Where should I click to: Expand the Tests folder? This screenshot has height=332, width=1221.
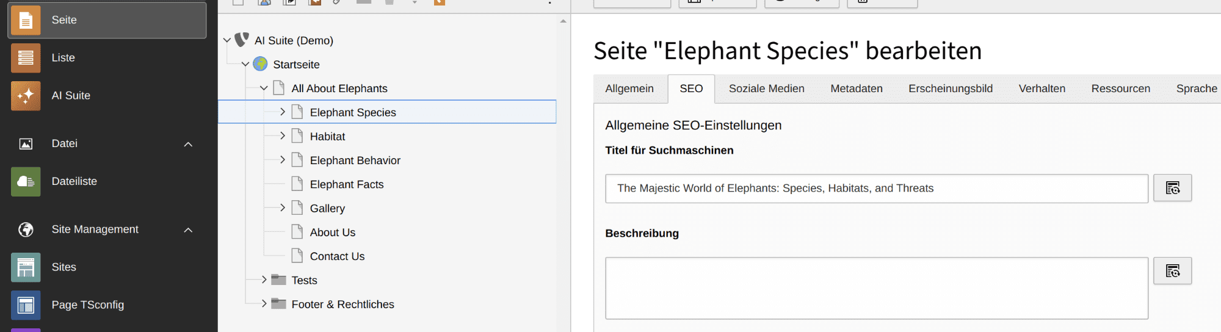(264, 280)
